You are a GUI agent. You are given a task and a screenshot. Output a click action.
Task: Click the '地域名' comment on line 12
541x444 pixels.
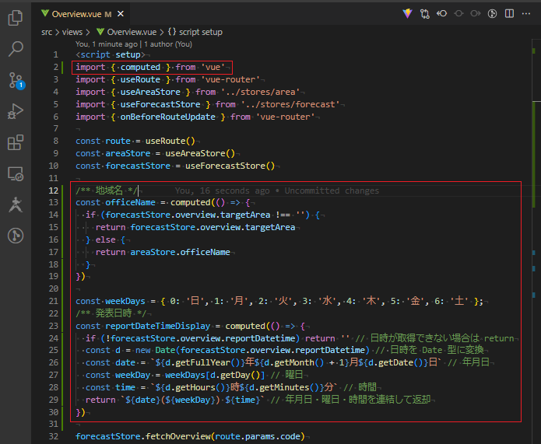tap(109, 191)
